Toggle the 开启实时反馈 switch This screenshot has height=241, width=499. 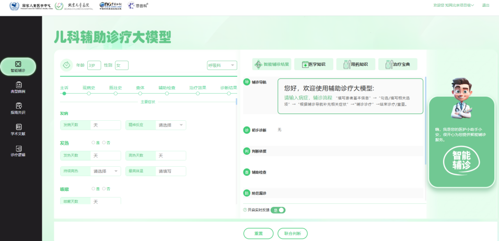coord(278,210)
